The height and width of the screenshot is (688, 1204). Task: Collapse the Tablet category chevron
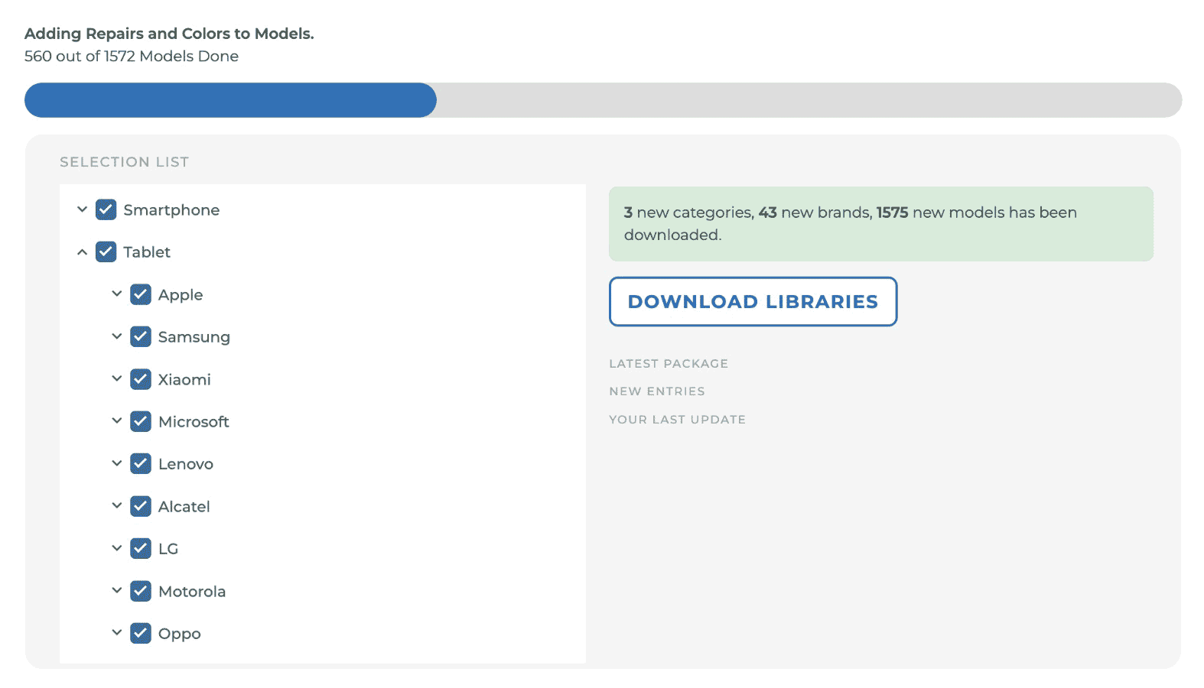point(82,252)
